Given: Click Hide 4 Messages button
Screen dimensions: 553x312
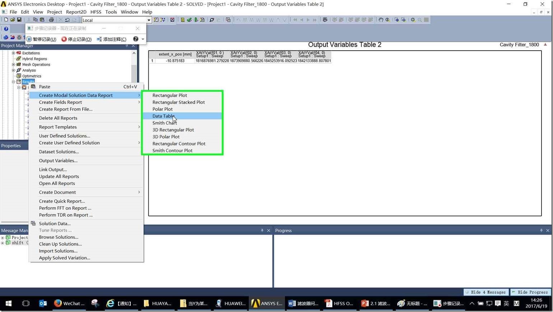Looking at the screenshot, I should pyautogui.click(x=486, y=292).
